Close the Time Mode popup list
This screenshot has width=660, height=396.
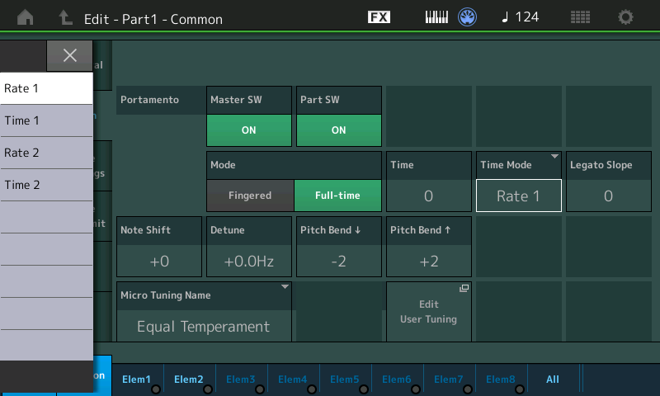(x=69, y=55)
